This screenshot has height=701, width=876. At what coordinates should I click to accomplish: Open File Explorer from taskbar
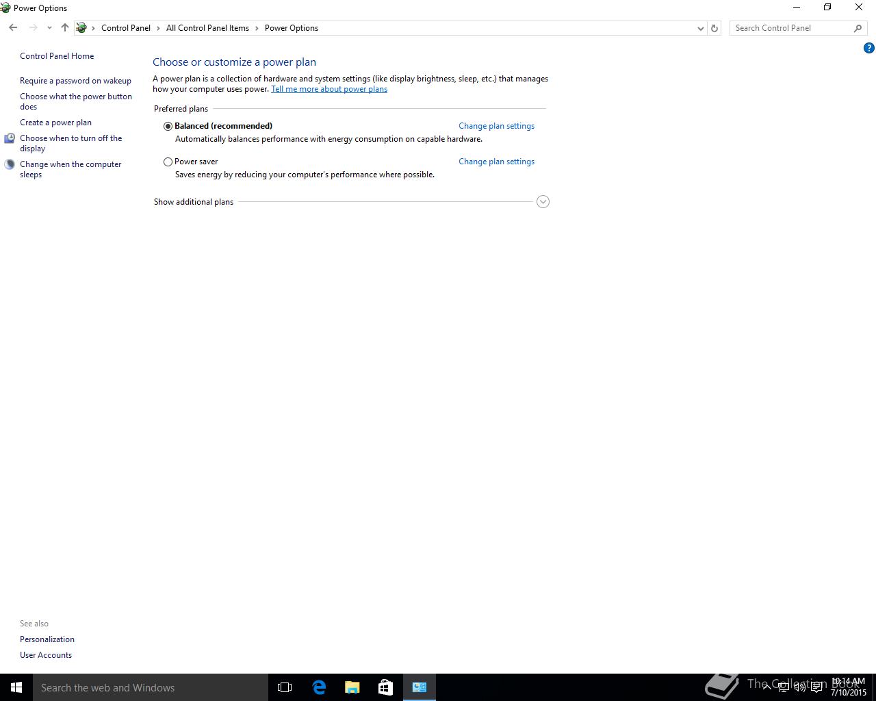pos(352,687)
